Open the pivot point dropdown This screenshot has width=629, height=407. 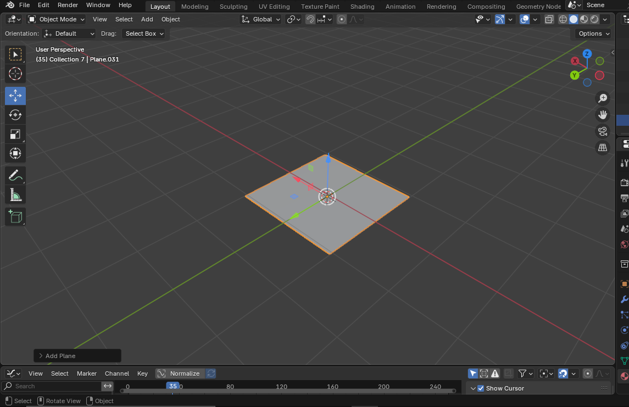pyautogui.click(x=294, y=19)
